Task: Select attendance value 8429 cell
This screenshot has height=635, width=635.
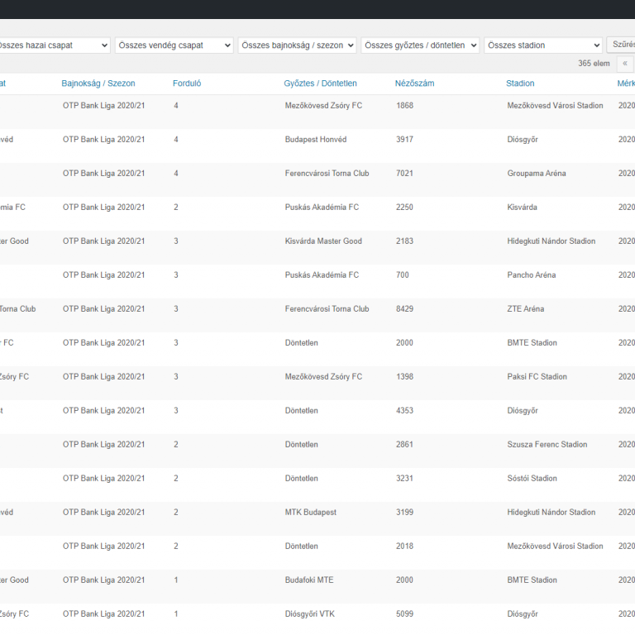Action: point(405,309)
